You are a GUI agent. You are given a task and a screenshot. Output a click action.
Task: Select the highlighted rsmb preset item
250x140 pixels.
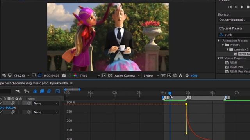coord(244,54)
